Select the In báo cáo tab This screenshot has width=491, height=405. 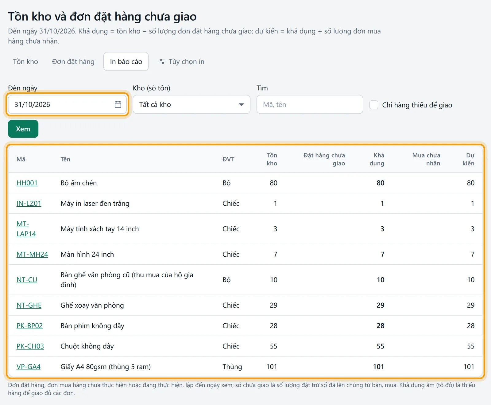coord(126,62)
